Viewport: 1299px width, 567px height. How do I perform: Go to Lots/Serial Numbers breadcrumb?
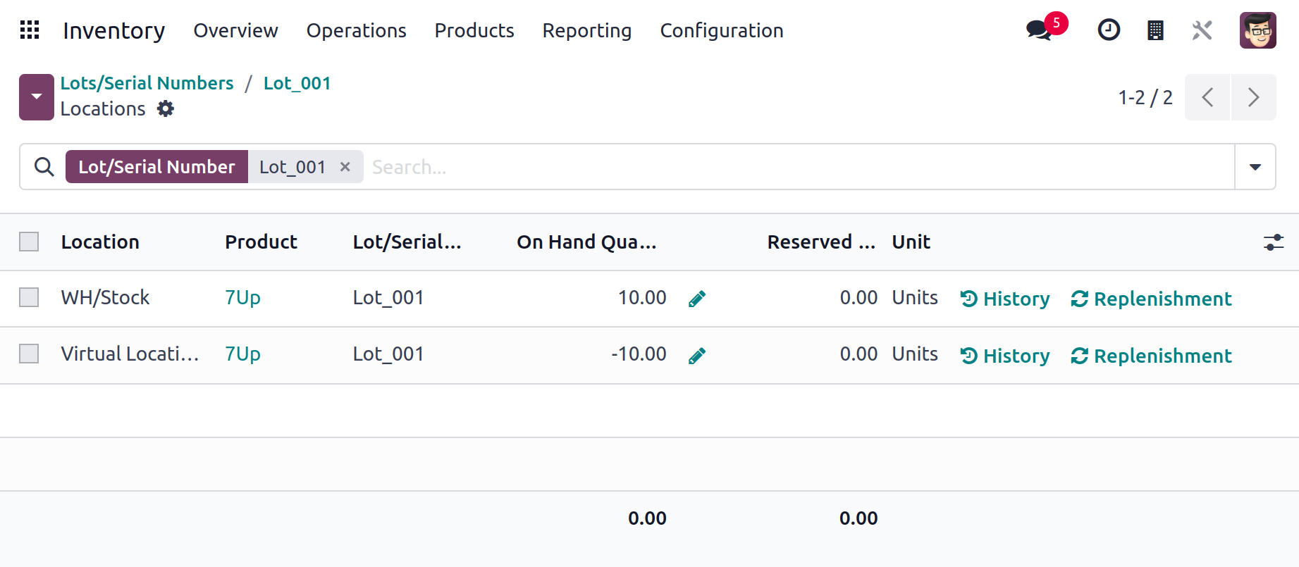[x=147, y=83]
